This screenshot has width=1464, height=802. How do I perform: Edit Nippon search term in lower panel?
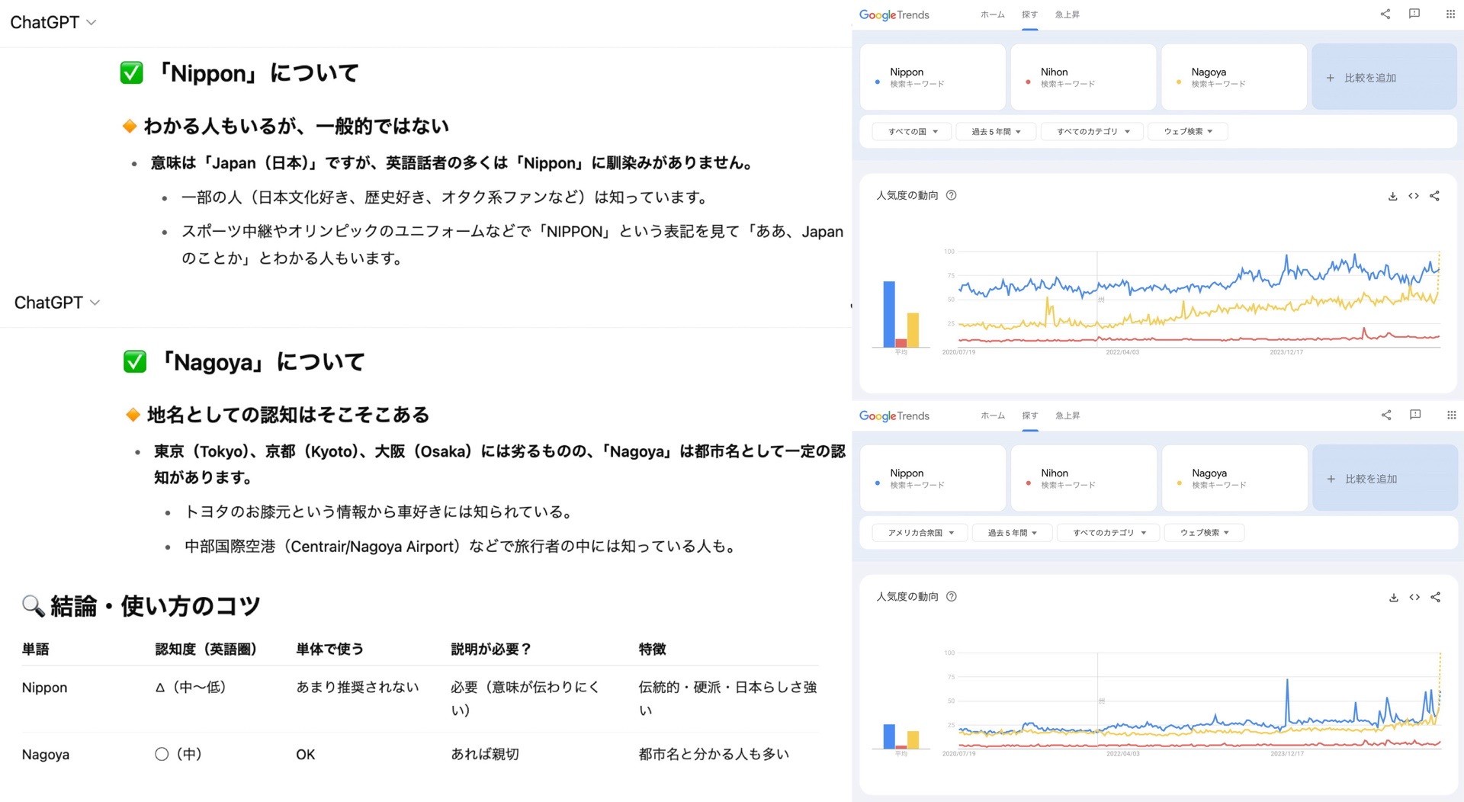pos(933,478)
